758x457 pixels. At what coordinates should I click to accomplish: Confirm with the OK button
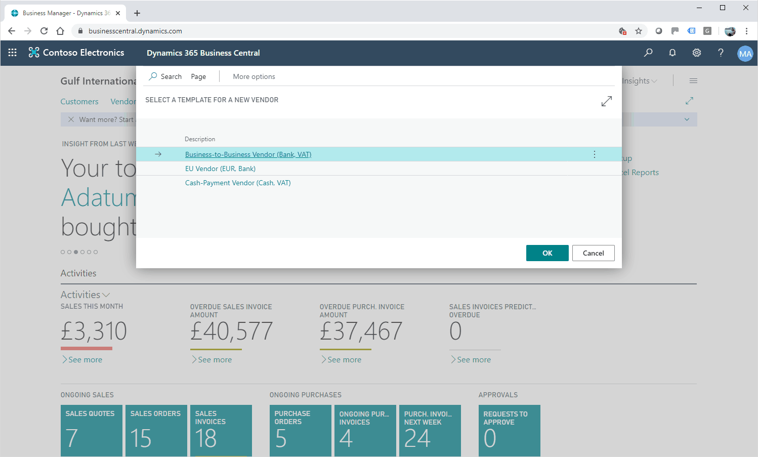pos(548,253)
